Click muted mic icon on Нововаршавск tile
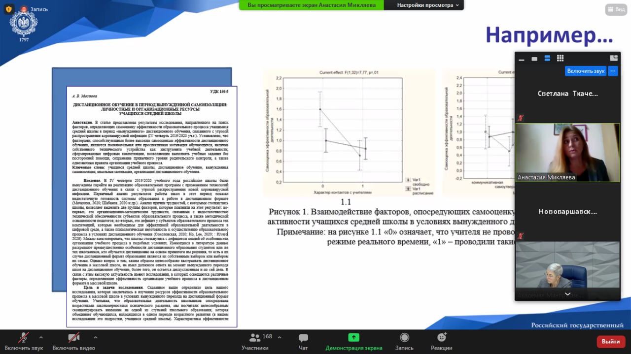Screen dimensions: 631x354 [521, 236]
